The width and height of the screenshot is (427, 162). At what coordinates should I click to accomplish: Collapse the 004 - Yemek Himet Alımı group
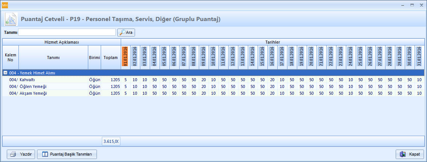(x=5, y=73)
